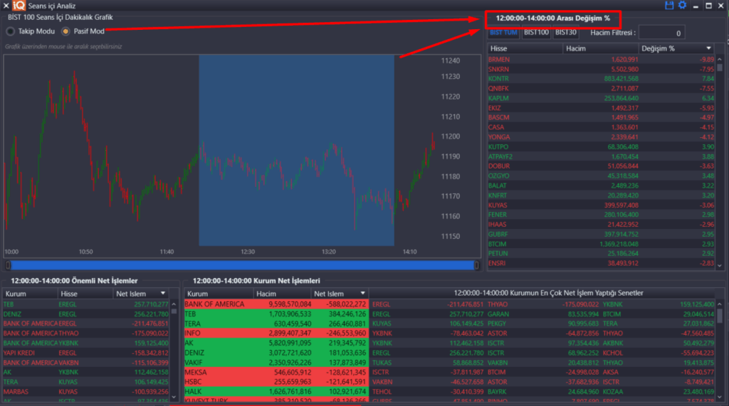This screenshot has width=729, height=406.
Task: Click the highlighted selection in the chart
Action: [x=297, y=151]
